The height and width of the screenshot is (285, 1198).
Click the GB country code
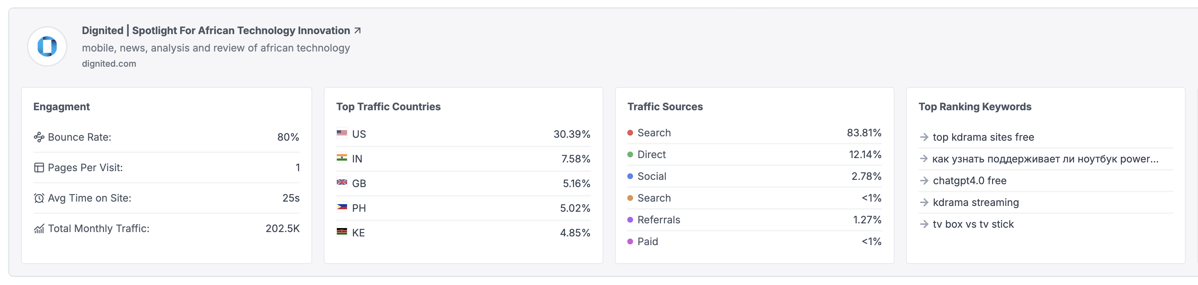pyautogui.click(x=359, y=183)
